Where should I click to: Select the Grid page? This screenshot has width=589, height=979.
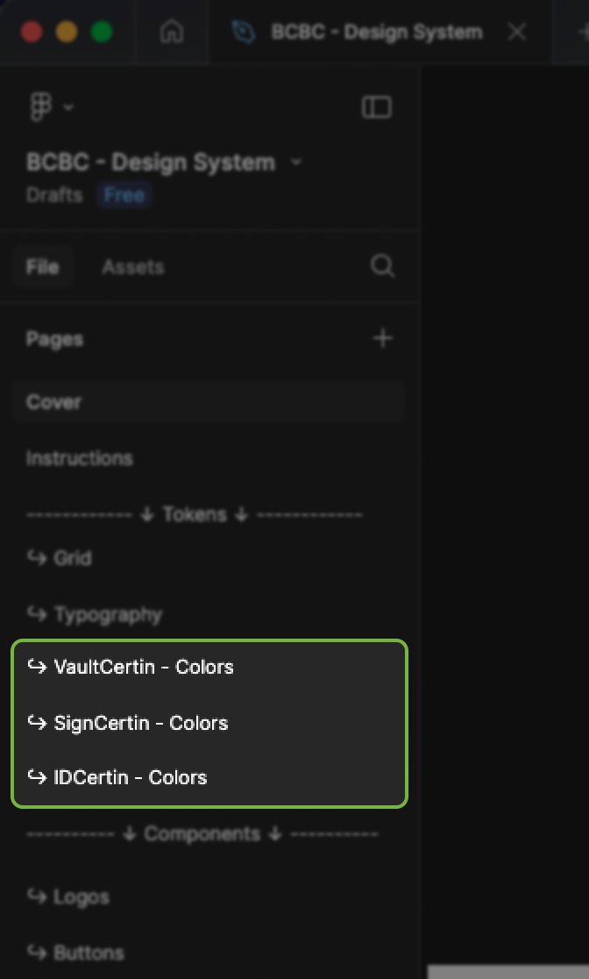(72, 558)
